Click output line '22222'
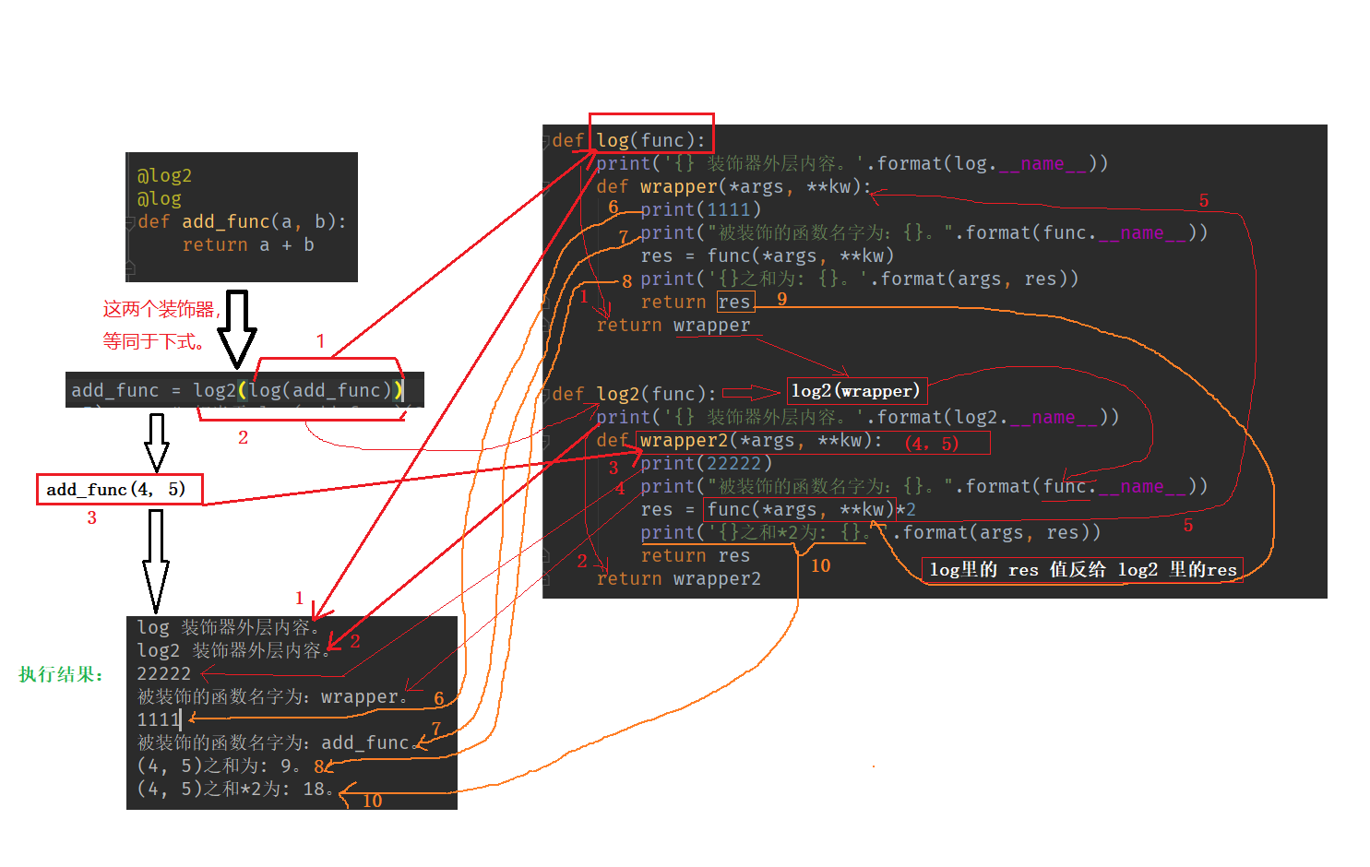 pos(164,673)
